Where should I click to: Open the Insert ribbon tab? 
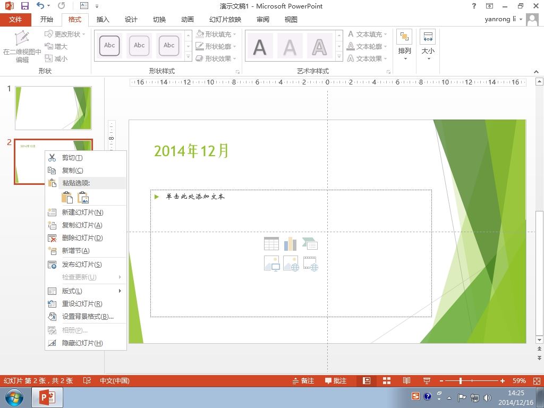[x=103, y=20]
